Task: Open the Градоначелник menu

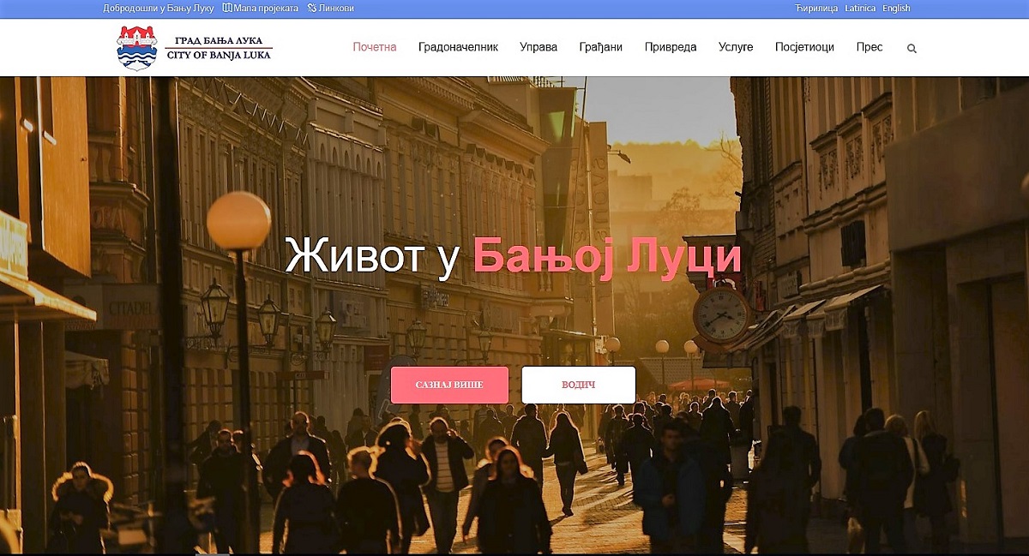Action: tap(458, 47)
